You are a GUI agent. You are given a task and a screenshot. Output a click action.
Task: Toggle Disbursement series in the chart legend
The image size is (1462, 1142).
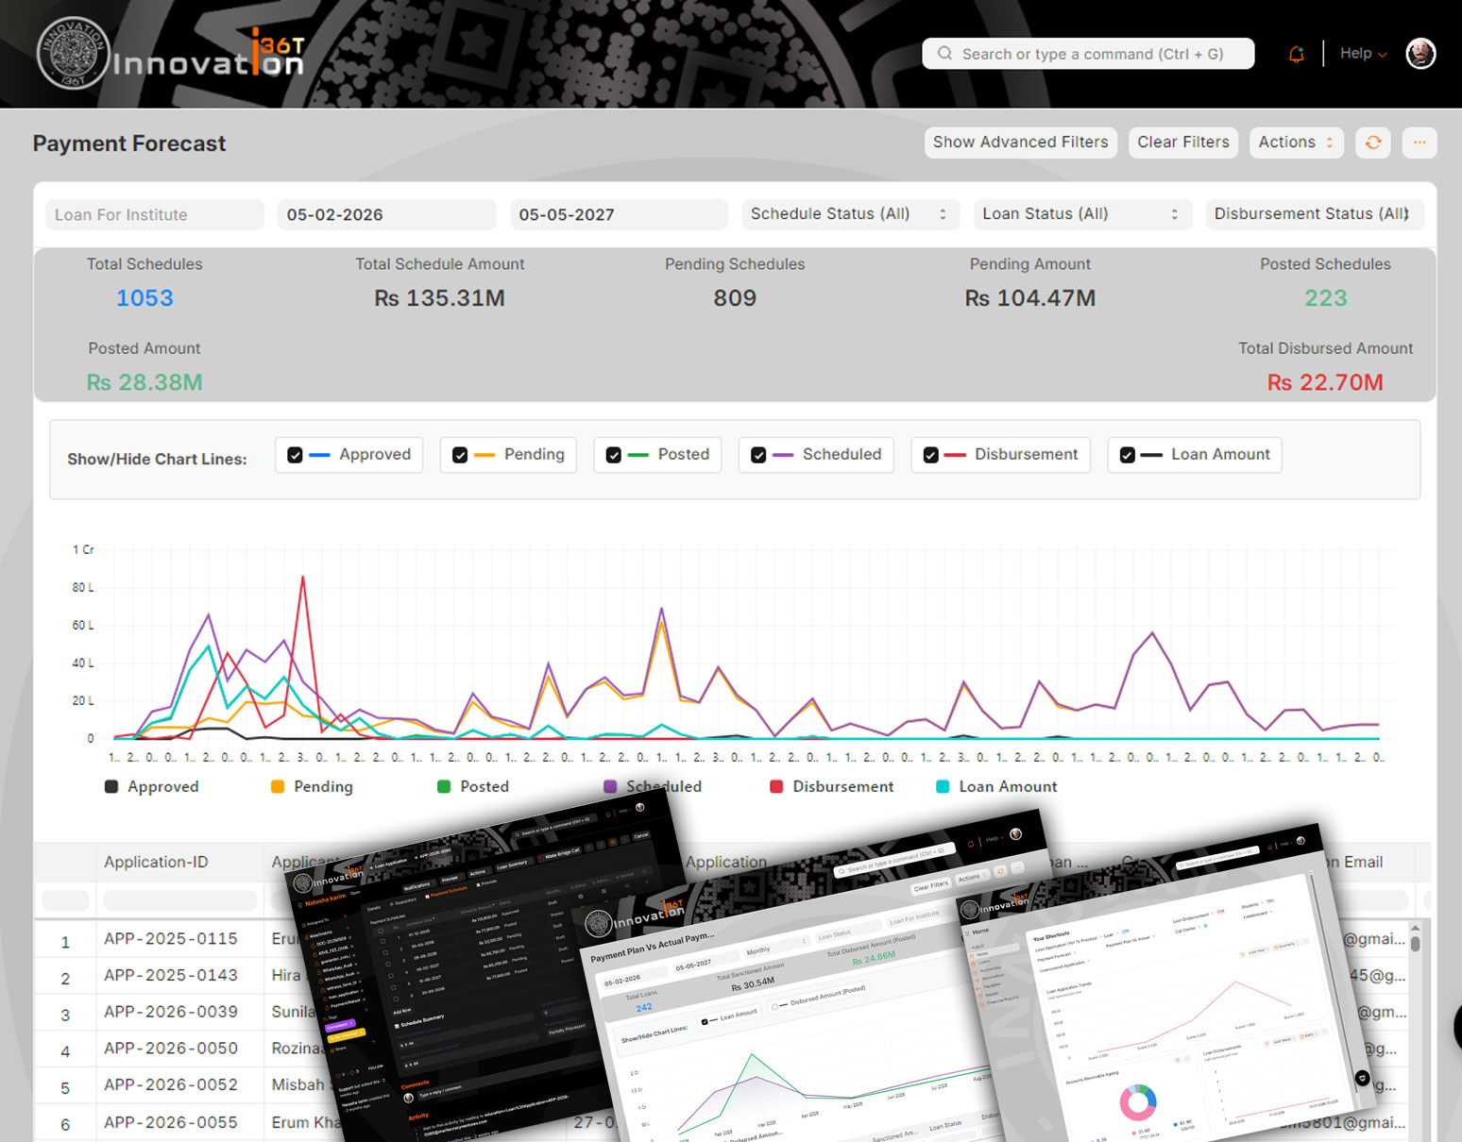[x=832, y=786]
